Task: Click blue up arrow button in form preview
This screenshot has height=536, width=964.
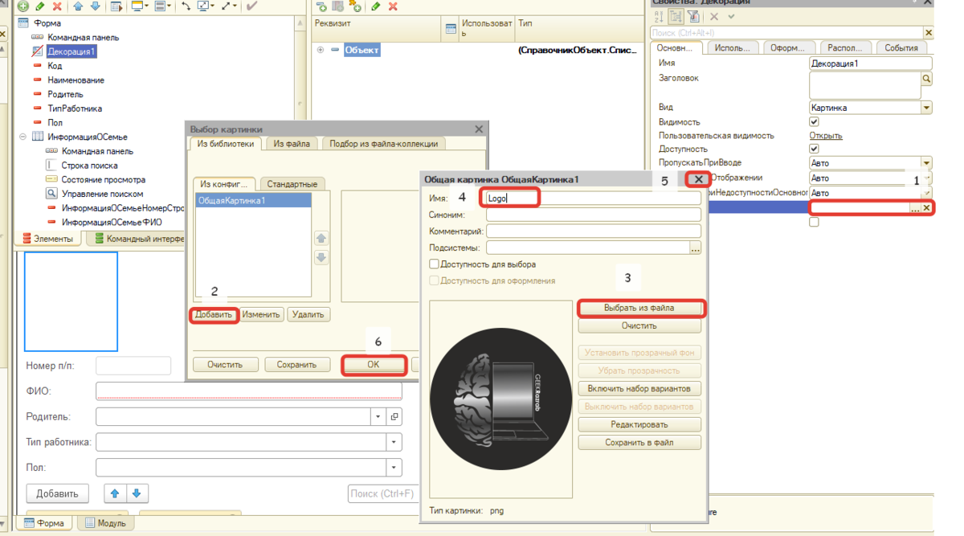Action: pos(115,493)
